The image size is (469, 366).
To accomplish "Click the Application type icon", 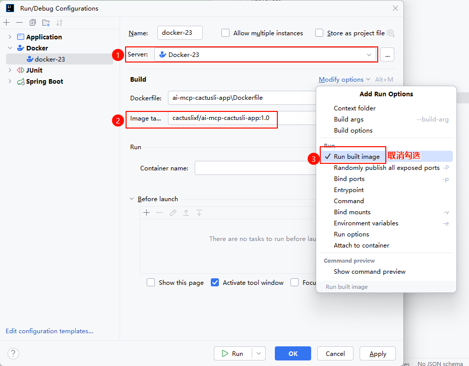I will tap(21, 37).
